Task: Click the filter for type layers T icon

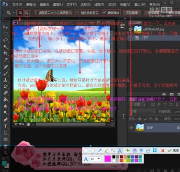Action: point(165,105)
